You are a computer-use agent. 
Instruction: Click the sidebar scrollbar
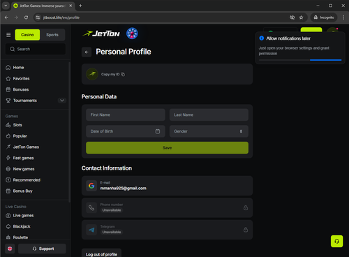(x=69, y=132)
